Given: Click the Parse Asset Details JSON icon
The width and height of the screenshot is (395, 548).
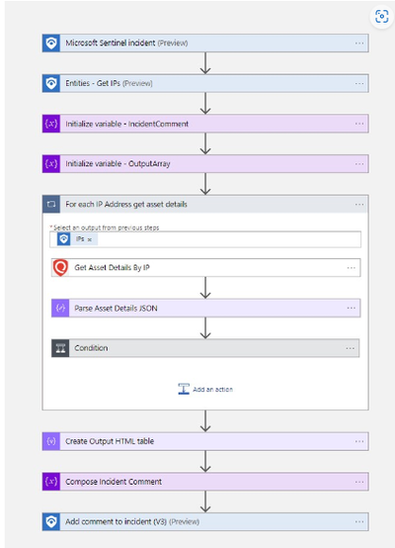Looking at the screenshot, I should pos(60,309).
